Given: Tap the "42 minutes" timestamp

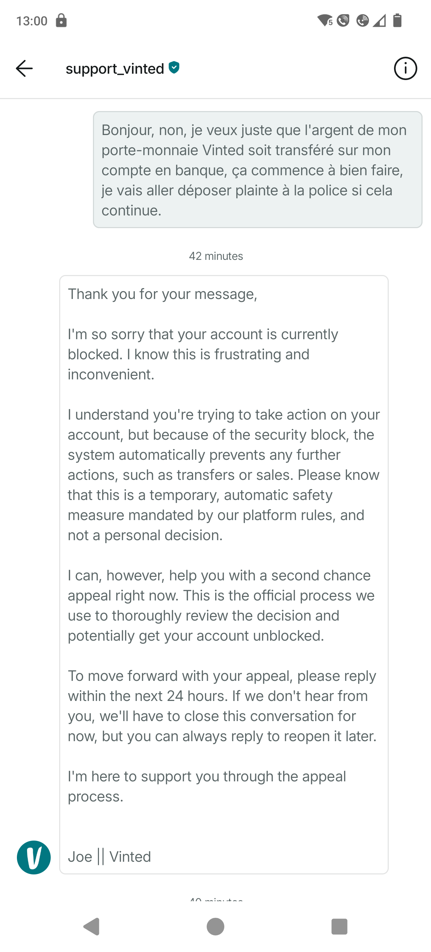Looking at the screenshot, I should (x=216, y=256).
